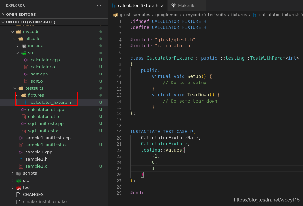This screenshot has width=303, height=206.
Task: Click the allcode folder icon
Action: (21, 39)
